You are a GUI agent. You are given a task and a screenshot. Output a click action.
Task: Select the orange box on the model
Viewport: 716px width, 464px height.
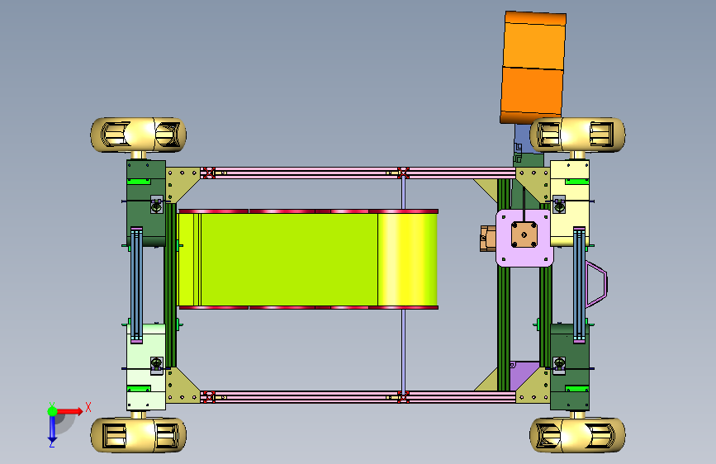pyautogui.click(x=533, y=68)
